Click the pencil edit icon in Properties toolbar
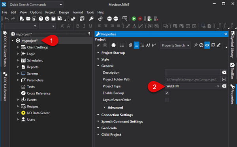Image resolution: width=237 pixels, height=147 pixels. (218, 45)
